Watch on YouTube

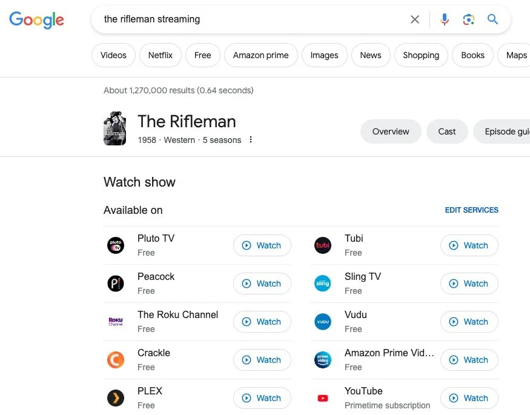[x=469, y=398]
